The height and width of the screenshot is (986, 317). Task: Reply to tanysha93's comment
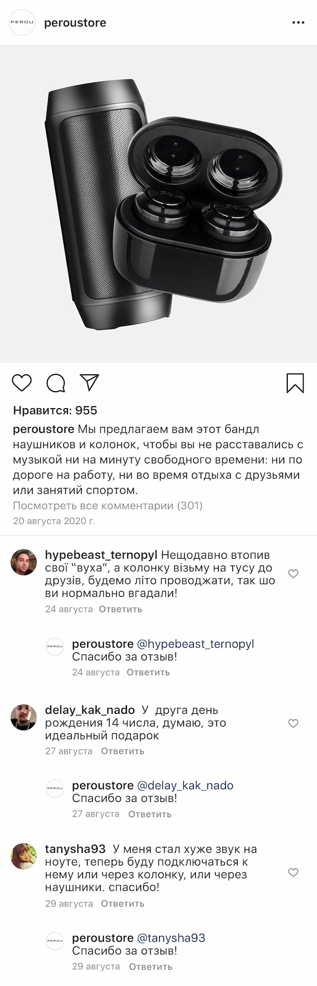pos(122,904)
